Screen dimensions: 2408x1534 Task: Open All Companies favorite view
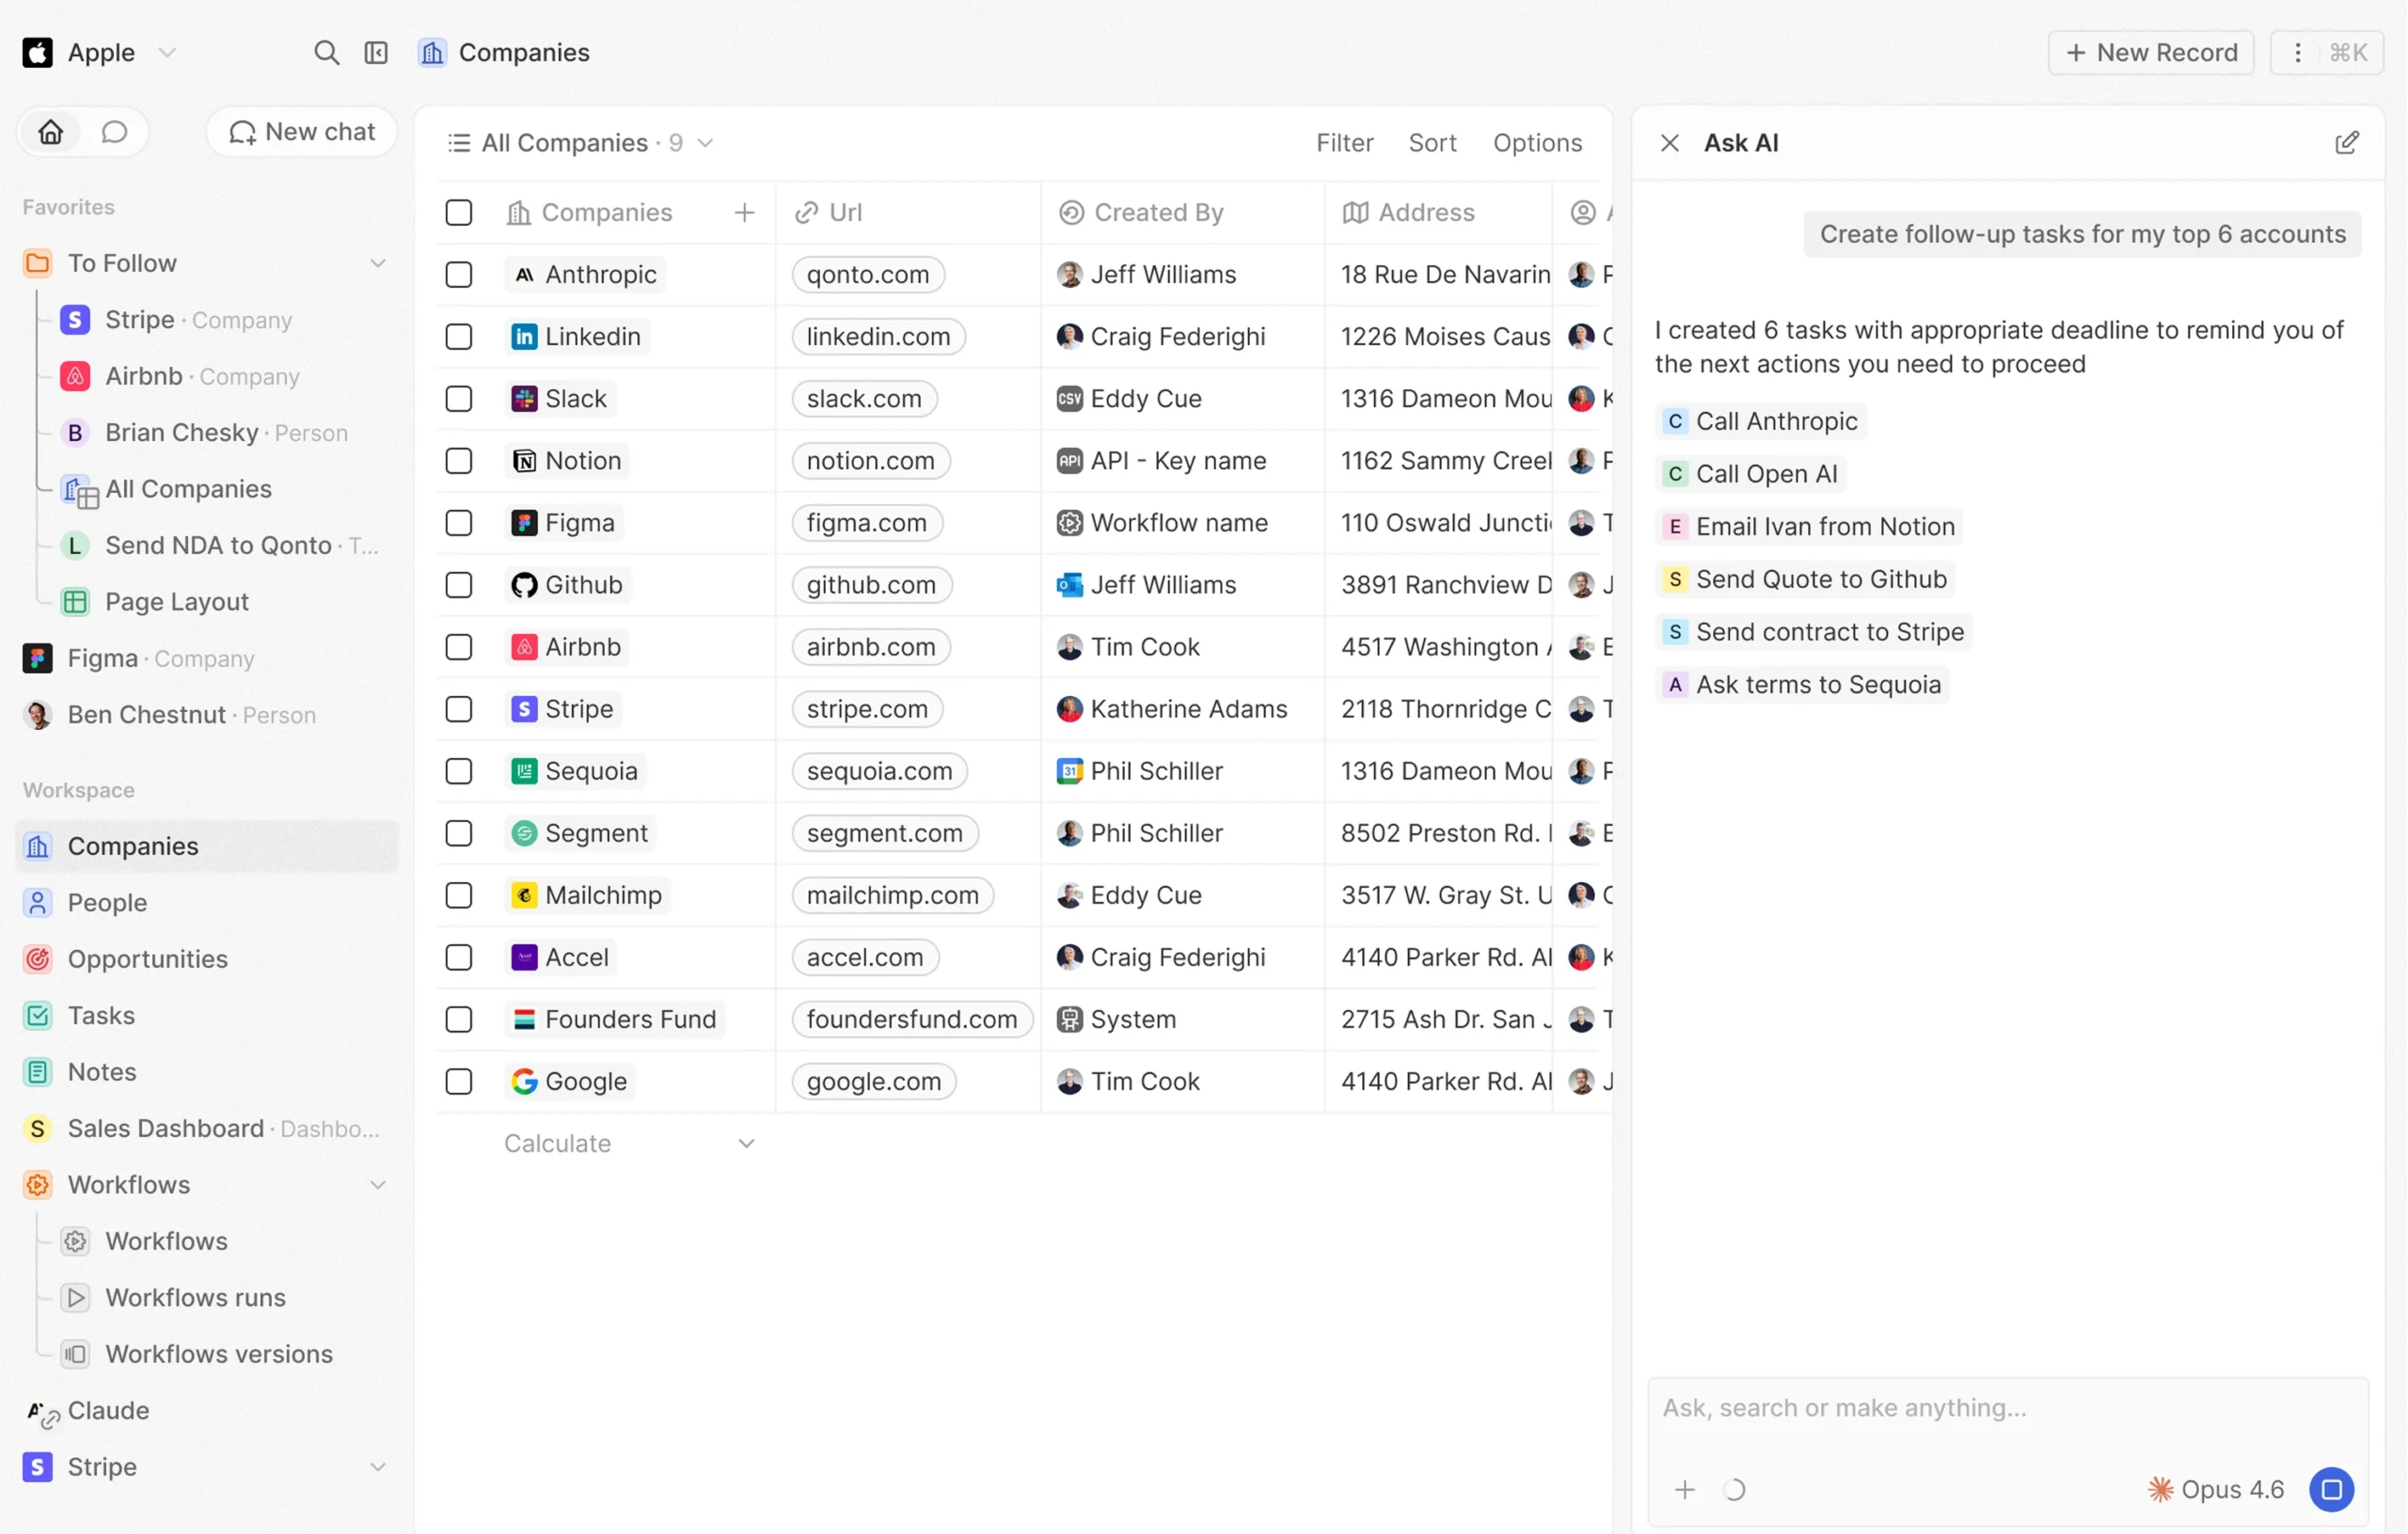coord(188,489)
